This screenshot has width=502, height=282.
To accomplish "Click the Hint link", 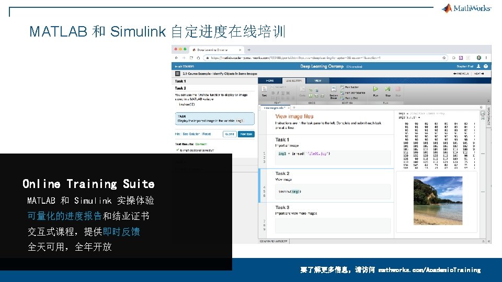I will point(177,134).
